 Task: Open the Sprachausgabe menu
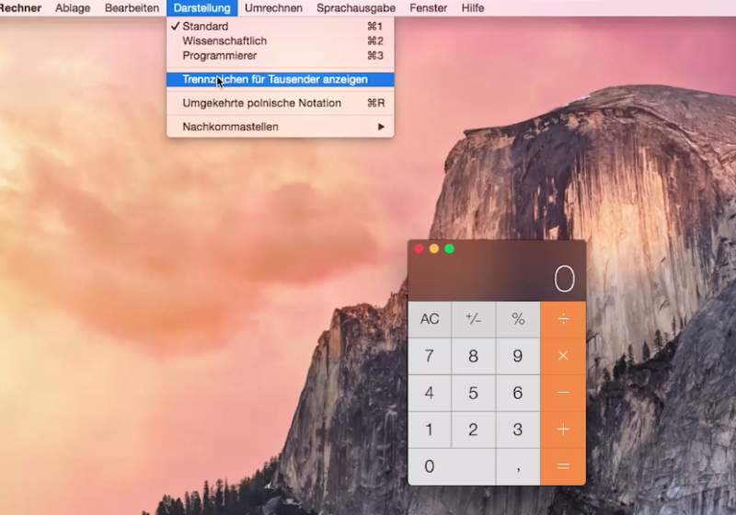tap(356, 8)
